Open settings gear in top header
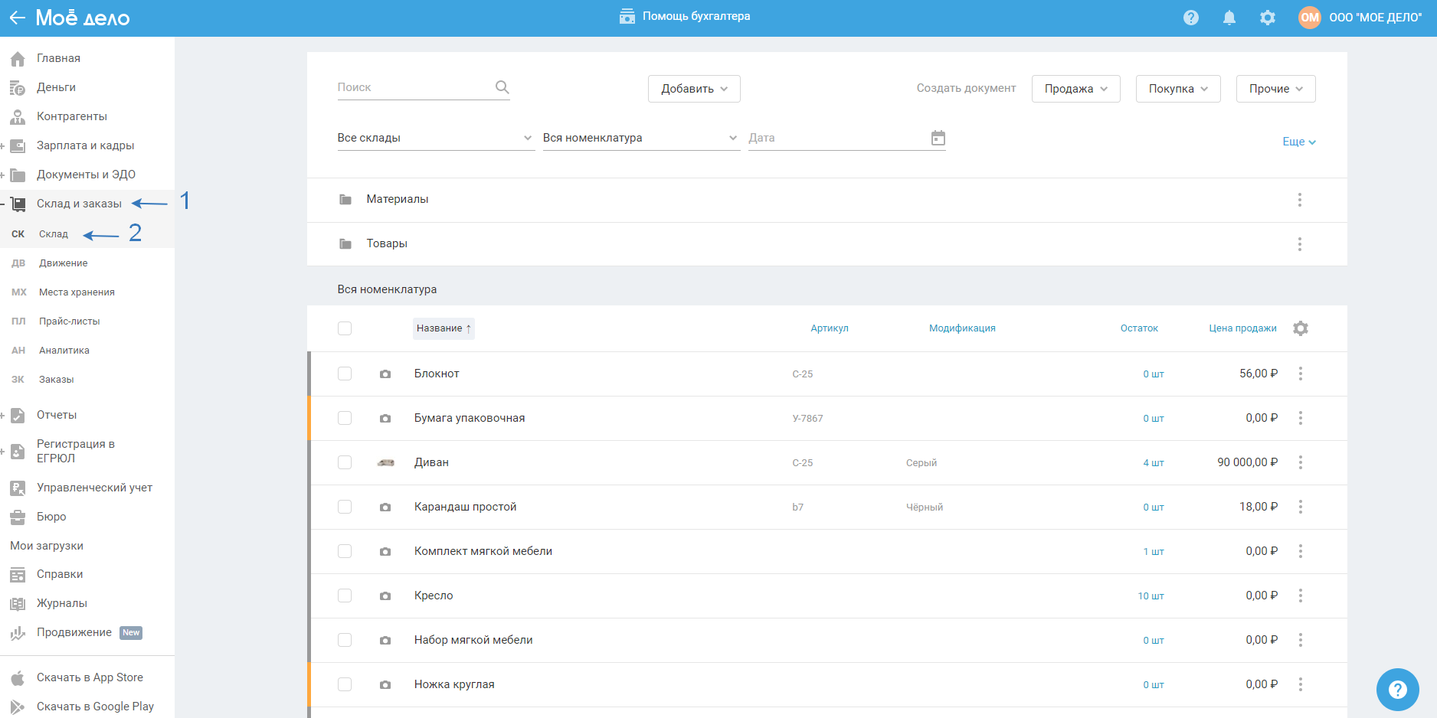 1267,18
